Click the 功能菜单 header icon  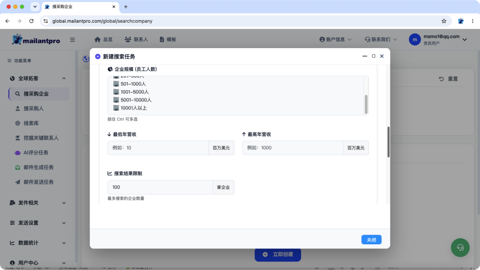pos(9,61)
